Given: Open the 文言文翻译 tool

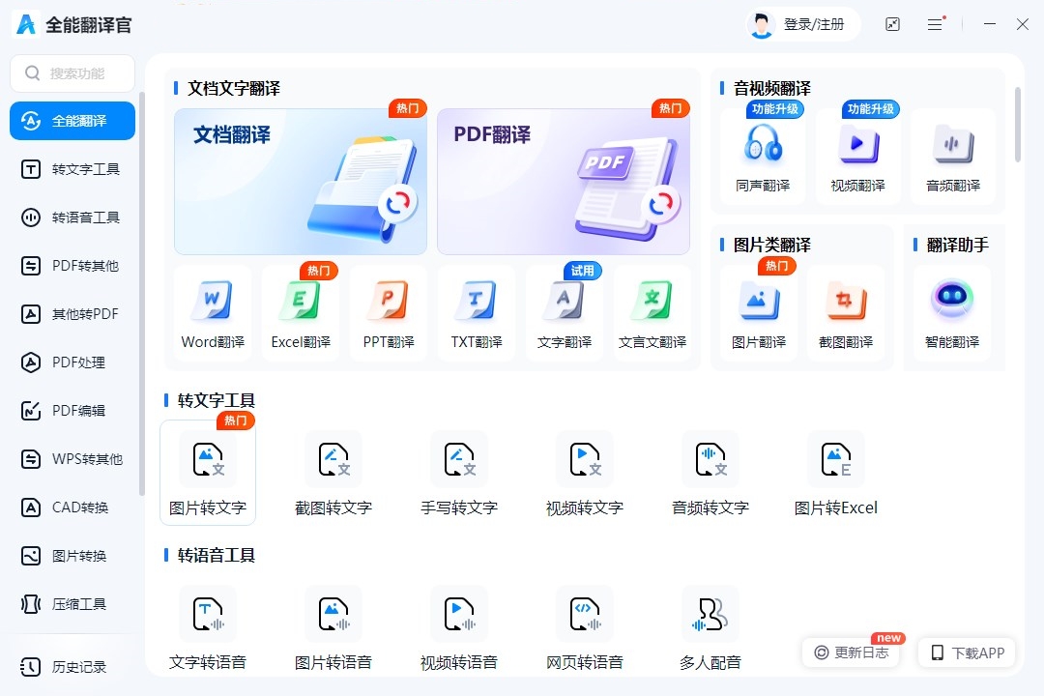Looking at the screenshot, I should coord(652,313).
